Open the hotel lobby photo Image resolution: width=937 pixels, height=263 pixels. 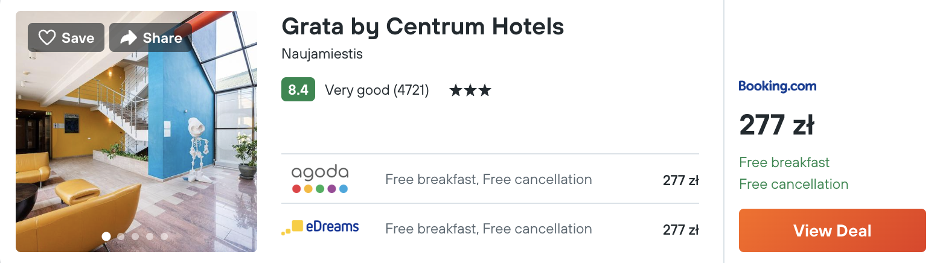pos(136,139)
